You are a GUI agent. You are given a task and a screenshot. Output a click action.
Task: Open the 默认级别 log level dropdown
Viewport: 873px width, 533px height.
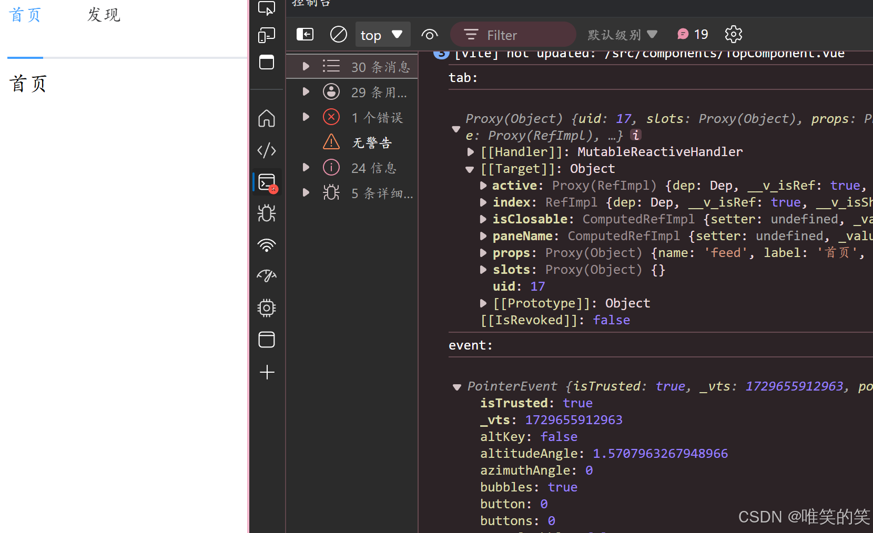(x=622, y=34)
